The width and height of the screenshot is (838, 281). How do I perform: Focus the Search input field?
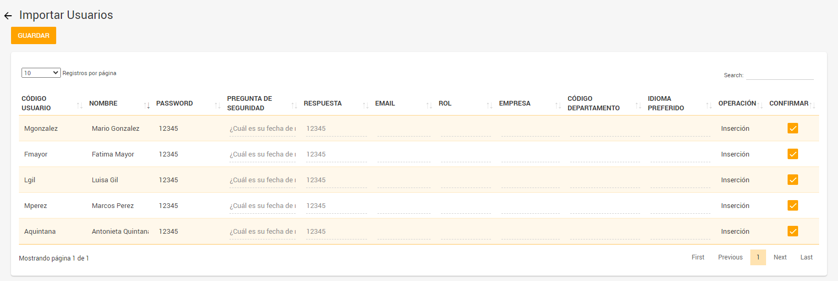click(780, 75)
